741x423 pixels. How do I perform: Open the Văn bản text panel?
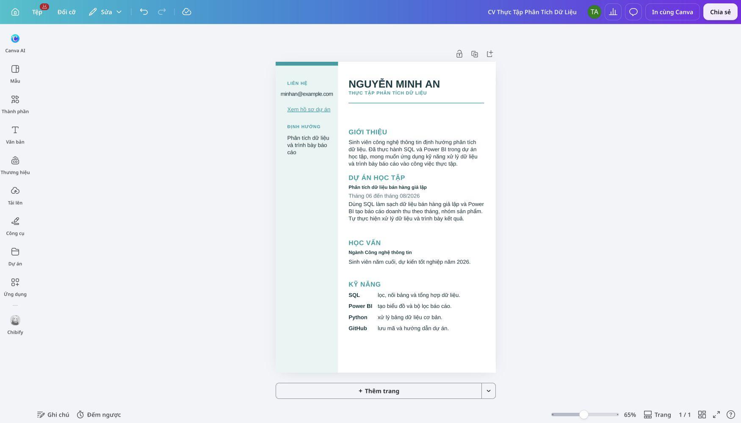coord(15,135)
